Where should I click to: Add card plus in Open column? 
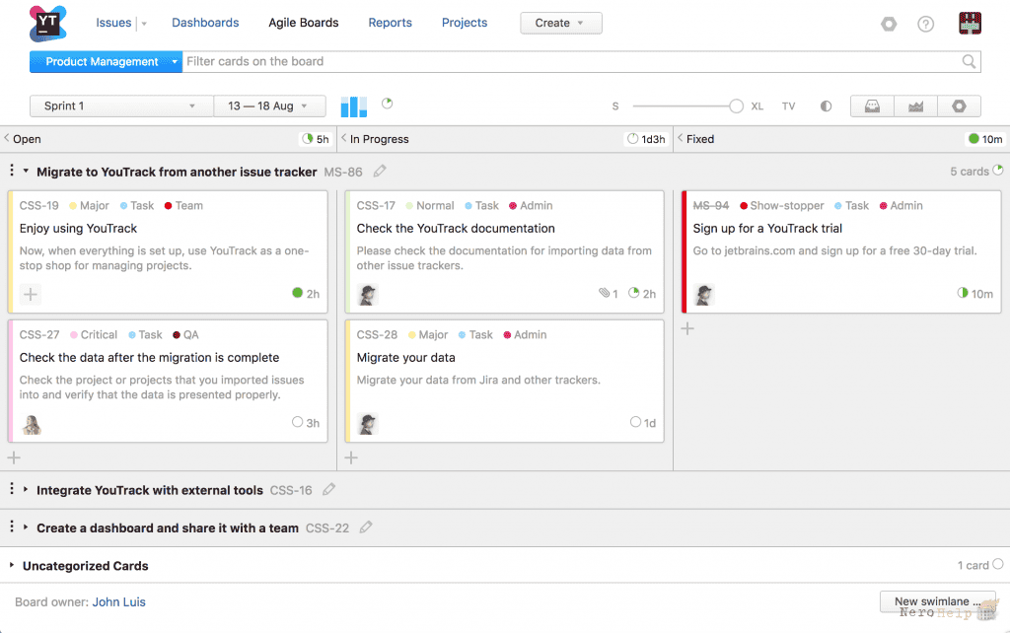[x=14, y=457]
